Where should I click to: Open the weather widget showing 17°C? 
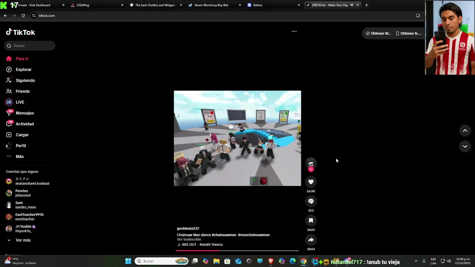[20, 261]
